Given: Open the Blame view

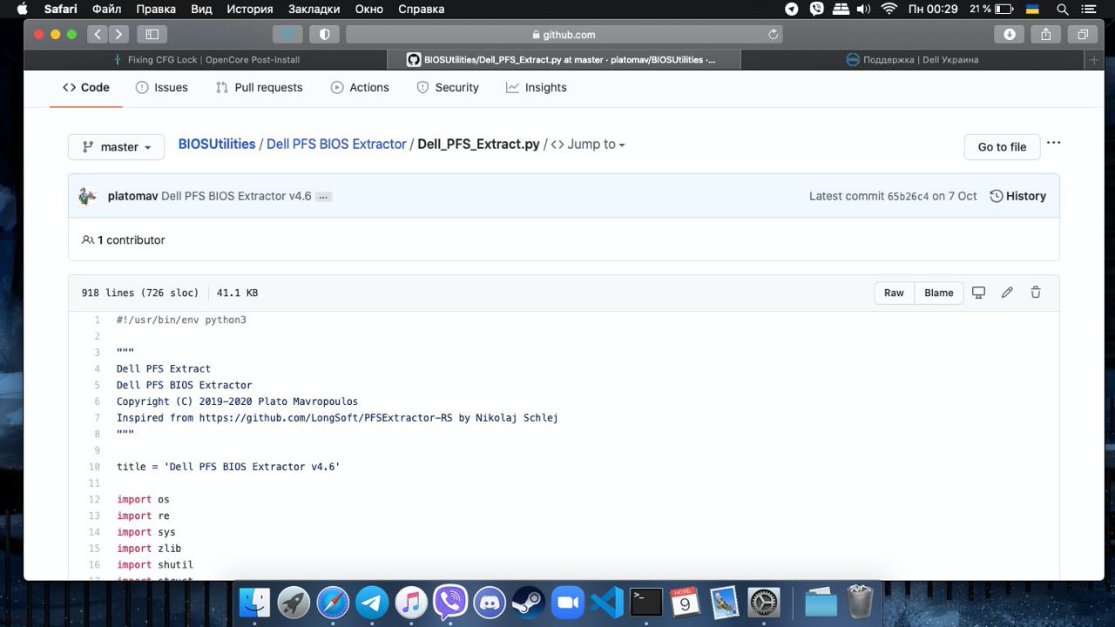Looking at the screenshot, I should [x=938, y=293].
